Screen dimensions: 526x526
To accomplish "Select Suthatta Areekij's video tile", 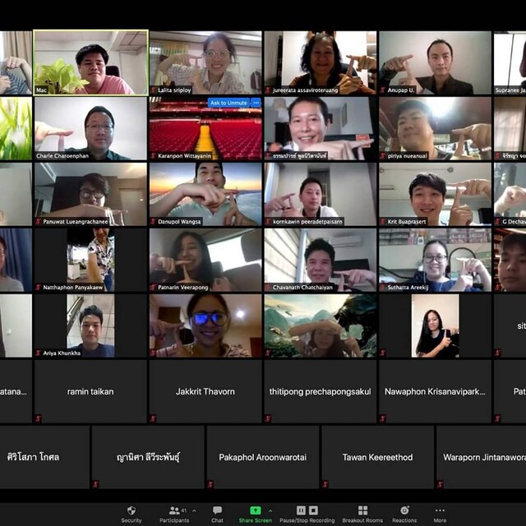I will [x=435, y=260].
